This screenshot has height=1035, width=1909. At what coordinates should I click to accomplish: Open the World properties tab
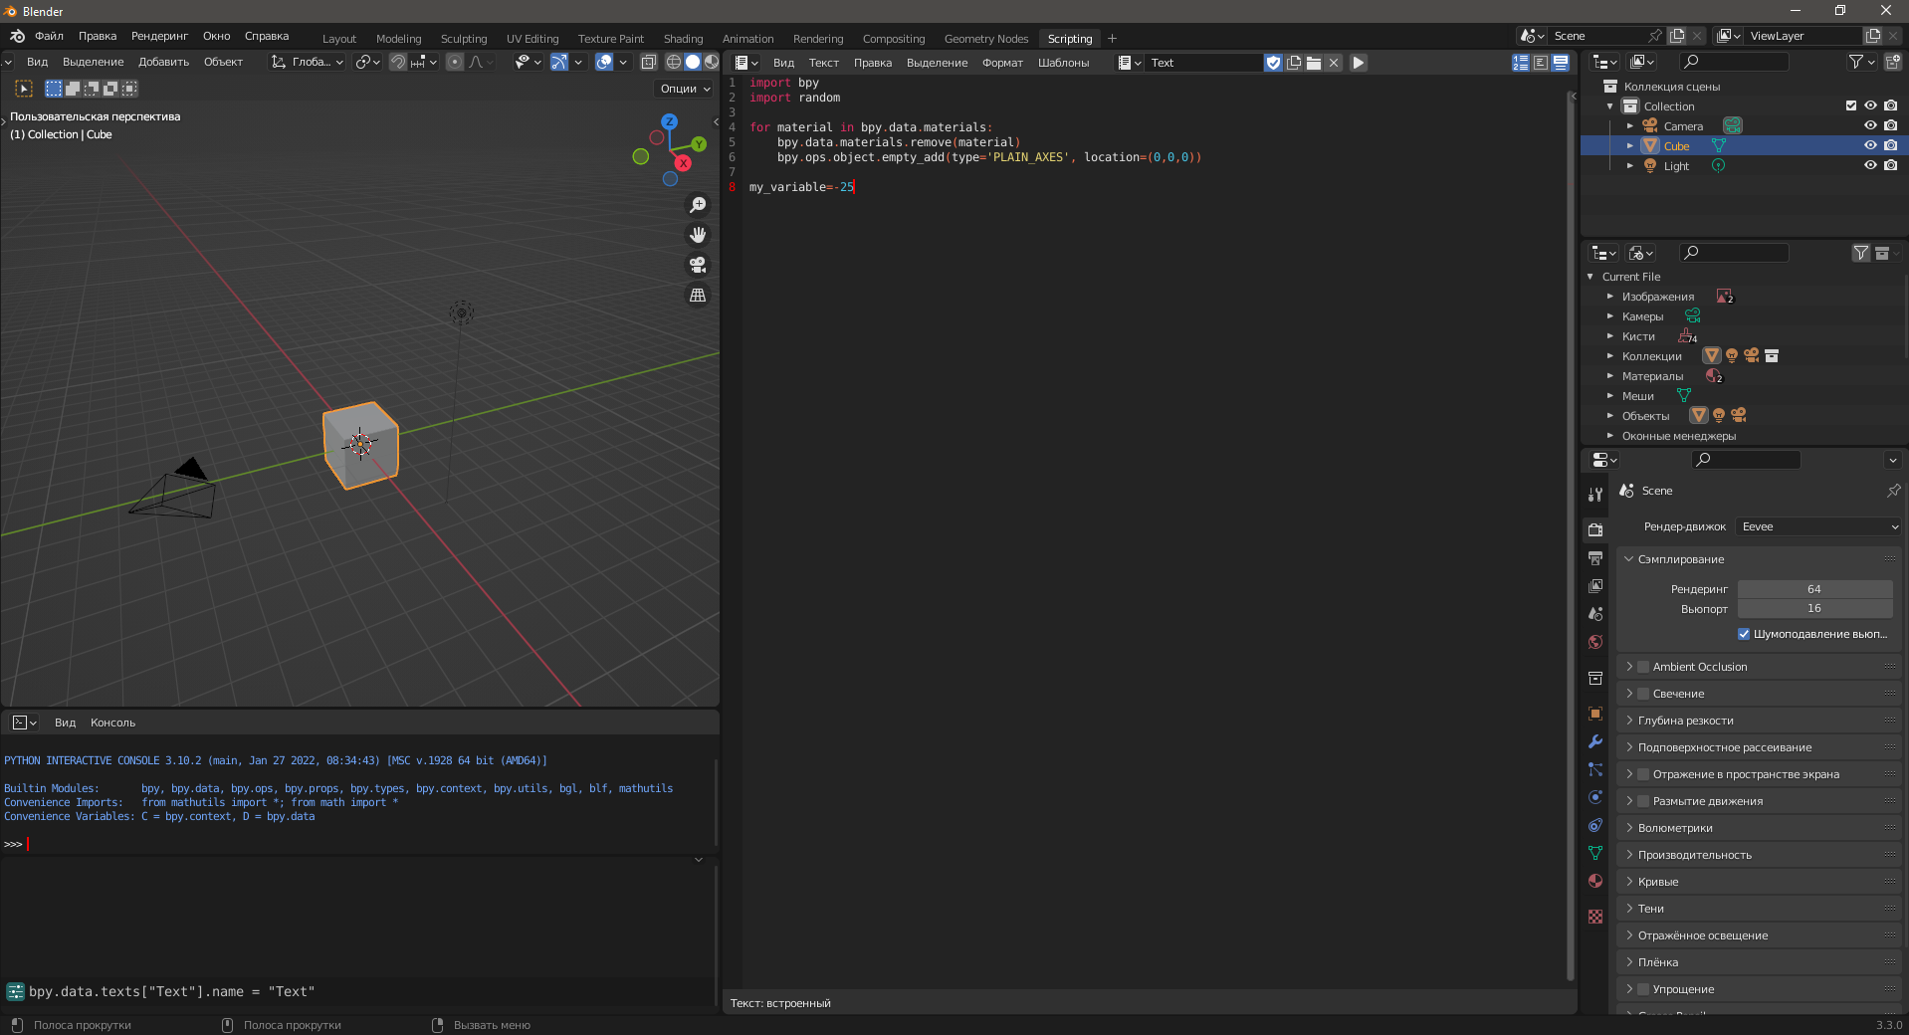click(x=1595, y=642)
